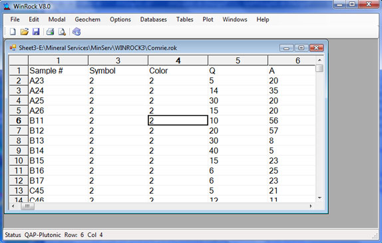Open the Geochem menu
The height and width of the screenshot is (243, 382).
pyautogui.click(x=87, y=19)
